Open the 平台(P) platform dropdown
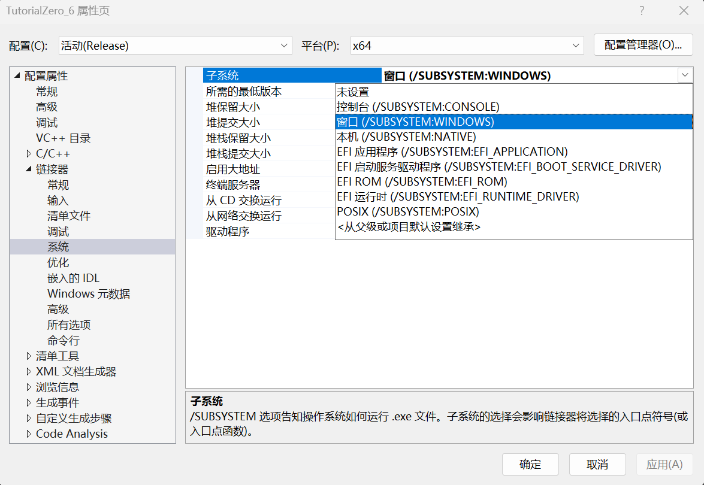This screenshot has height=485, width=704. [467, 46]
